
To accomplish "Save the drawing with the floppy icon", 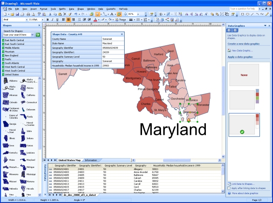I will [17, 14].
